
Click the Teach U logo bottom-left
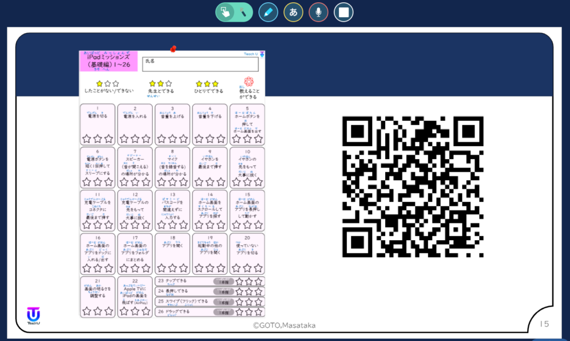(33, 315)
